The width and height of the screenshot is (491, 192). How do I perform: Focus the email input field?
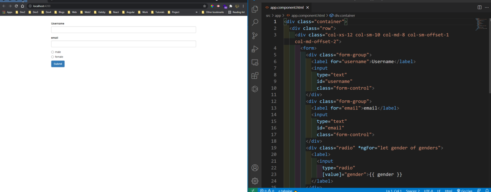pyautogui.click(x=123, y=44)
